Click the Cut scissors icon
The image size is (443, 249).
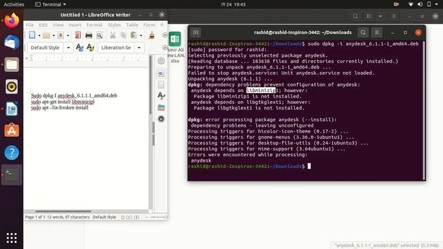pyautogui.click(x=113, y=35)
